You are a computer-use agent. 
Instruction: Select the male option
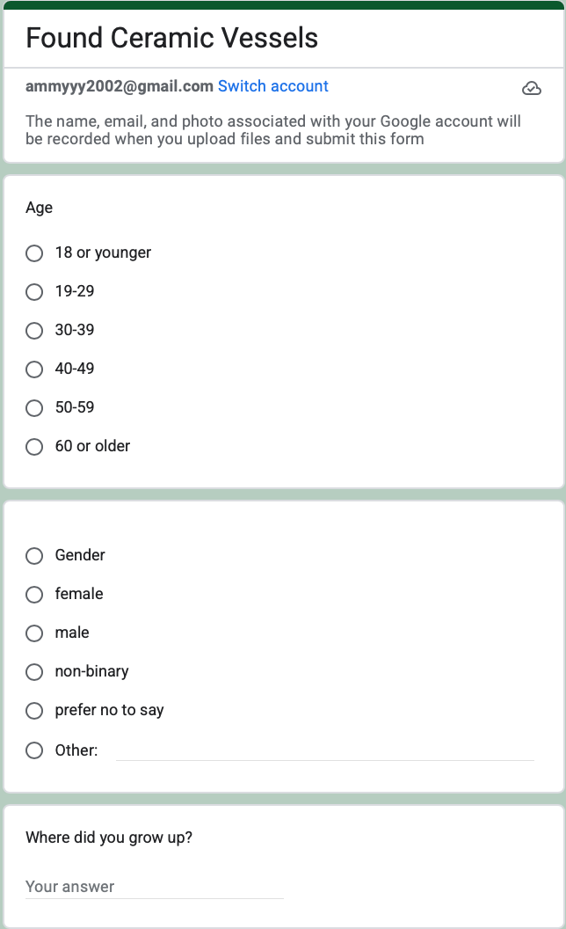[34, 633]
